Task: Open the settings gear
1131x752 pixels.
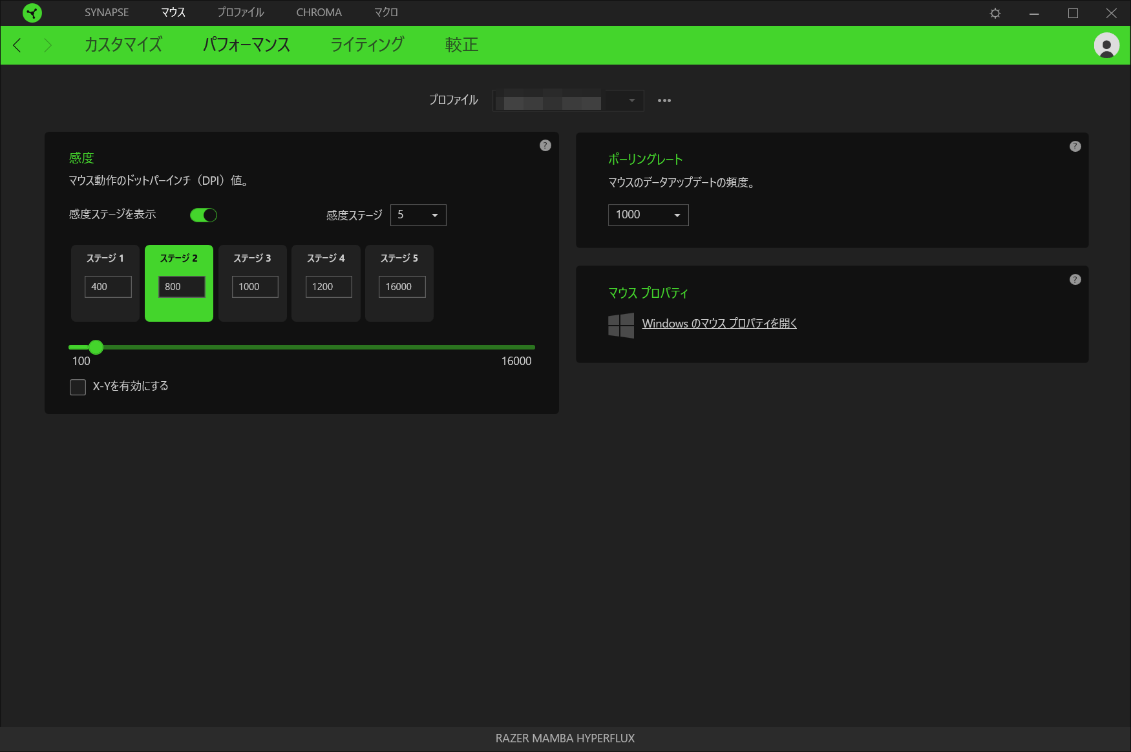Action: pos(995,13)
